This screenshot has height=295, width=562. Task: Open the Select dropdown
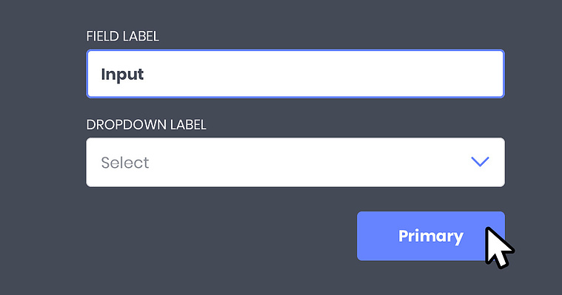pos(295,162)
